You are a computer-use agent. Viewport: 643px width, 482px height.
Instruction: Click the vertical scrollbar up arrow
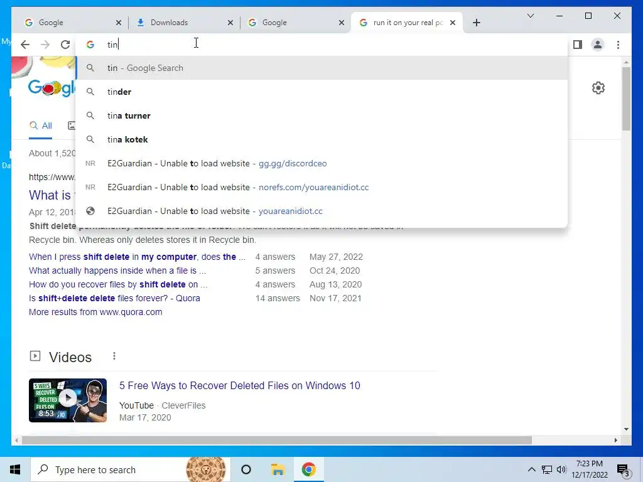coord(626,62)
